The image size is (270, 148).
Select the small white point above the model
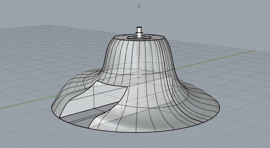[139, 6]
